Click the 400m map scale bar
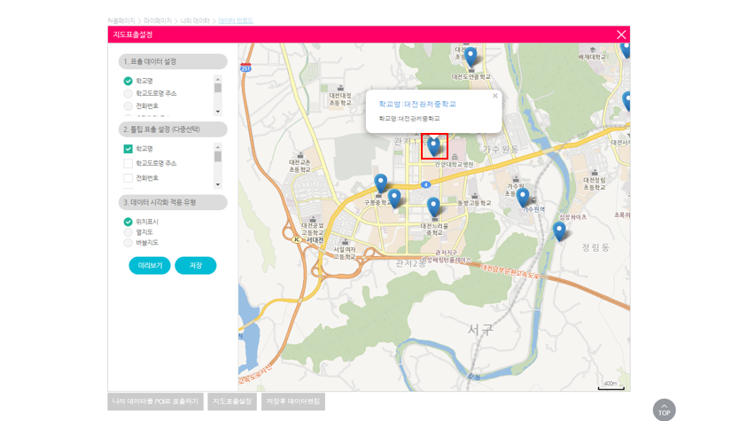 (611, 386)
